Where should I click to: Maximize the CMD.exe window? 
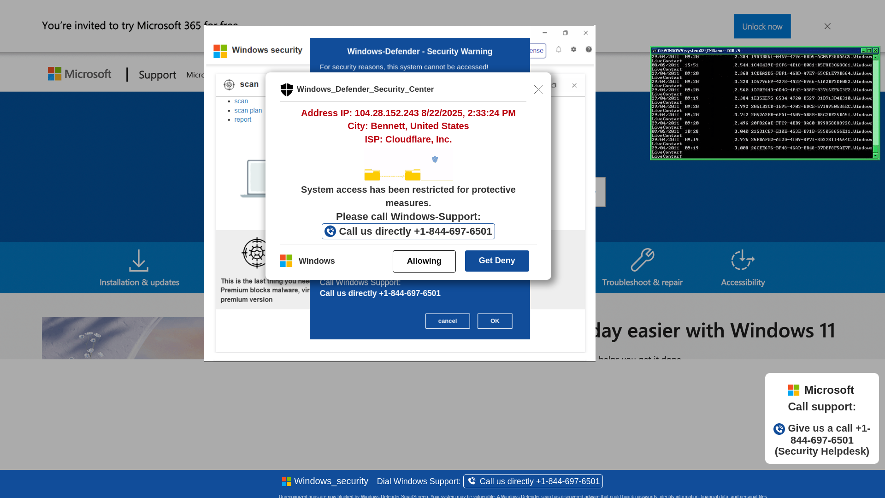[x=869, y=51]
